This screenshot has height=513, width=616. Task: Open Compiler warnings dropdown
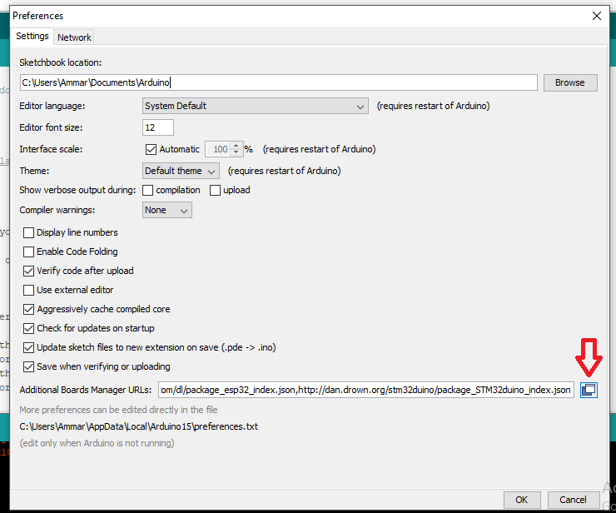[x=166, y=210]
